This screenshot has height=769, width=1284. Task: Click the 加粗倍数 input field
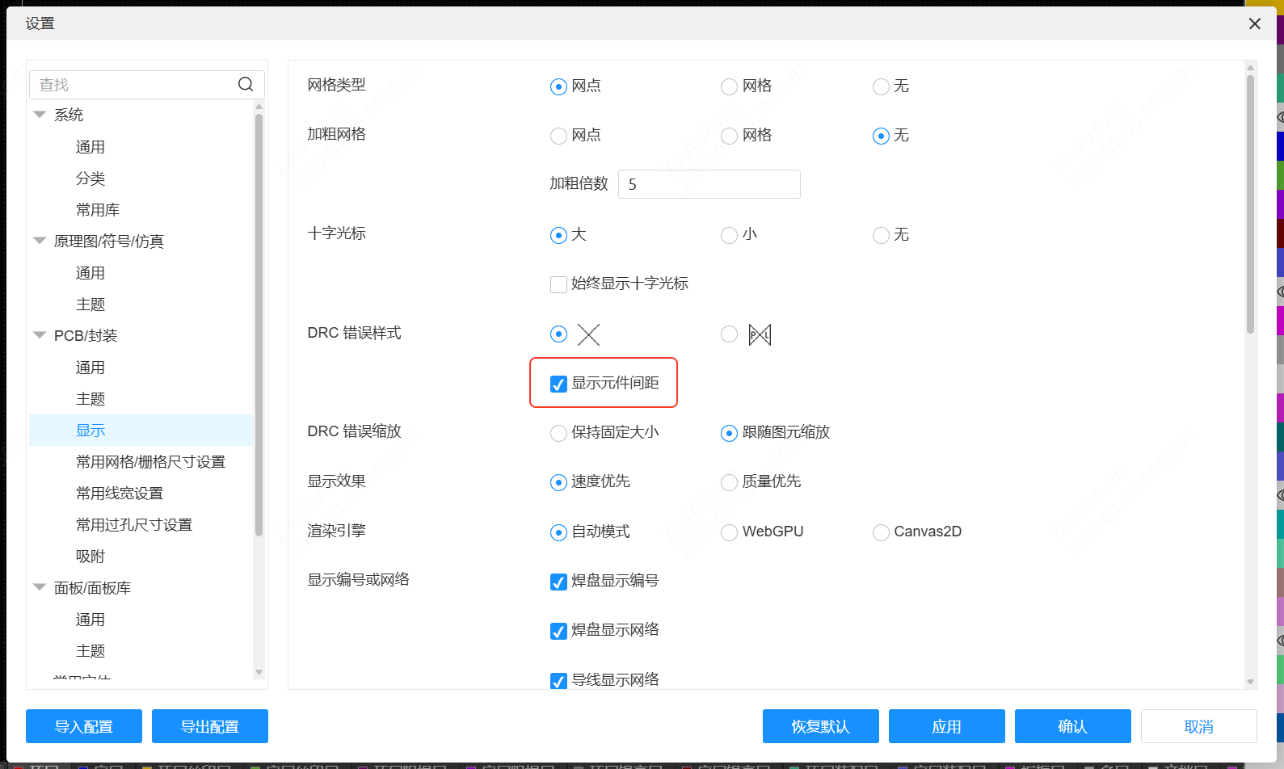point(709,184)
